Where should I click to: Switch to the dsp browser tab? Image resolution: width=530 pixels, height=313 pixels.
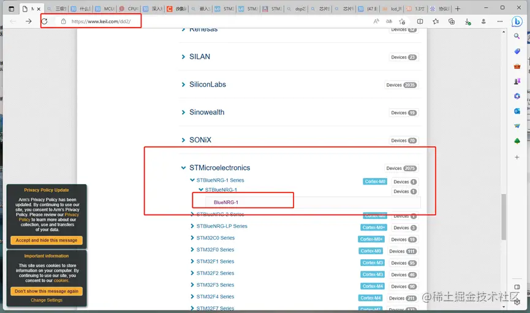296,9
